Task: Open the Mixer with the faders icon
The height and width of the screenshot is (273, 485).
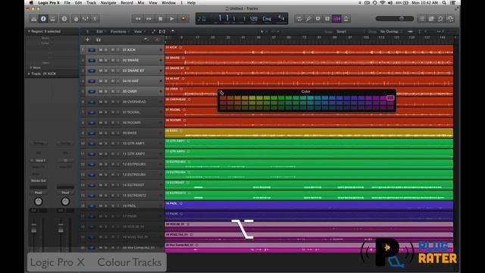Action: coord(86,19)
